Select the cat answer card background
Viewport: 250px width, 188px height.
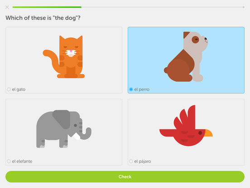(64, 60)
